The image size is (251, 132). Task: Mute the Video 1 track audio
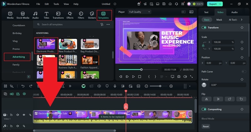[x=18, y=115]
